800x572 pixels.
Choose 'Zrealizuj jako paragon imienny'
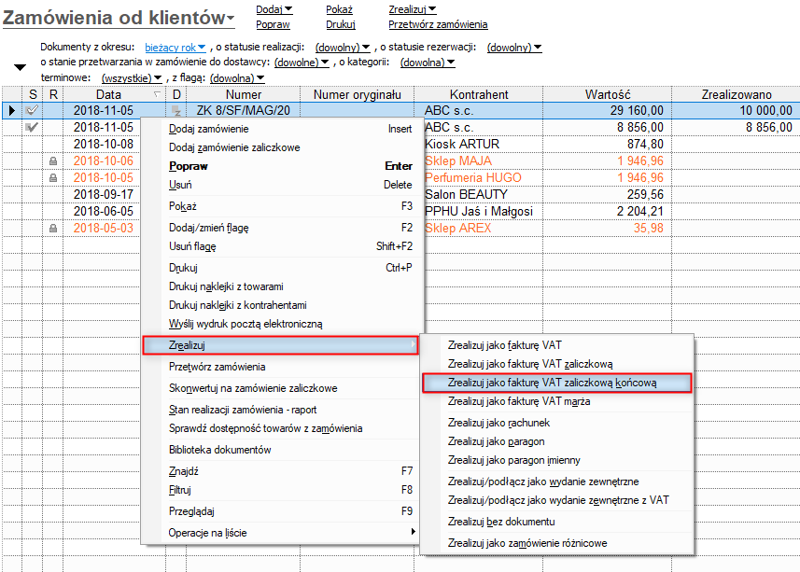click(x=556, y=460)
